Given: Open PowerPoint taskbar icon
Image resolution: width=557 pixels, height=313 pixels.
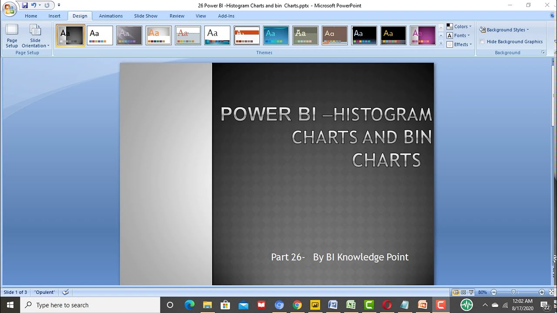Looking at the screenshot, I should coord(423,305).
